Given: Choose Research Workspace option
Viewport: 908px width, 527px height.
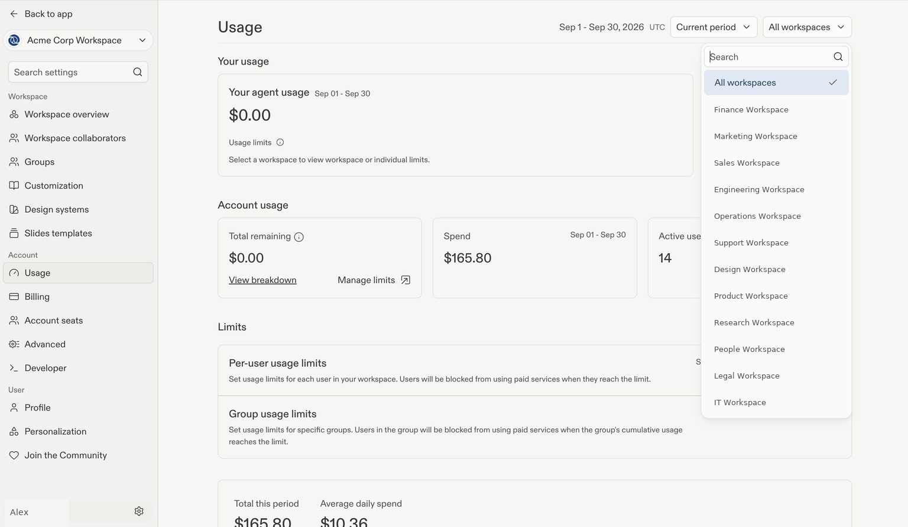Looking at the screenshot, I should [x=776, y=322].
